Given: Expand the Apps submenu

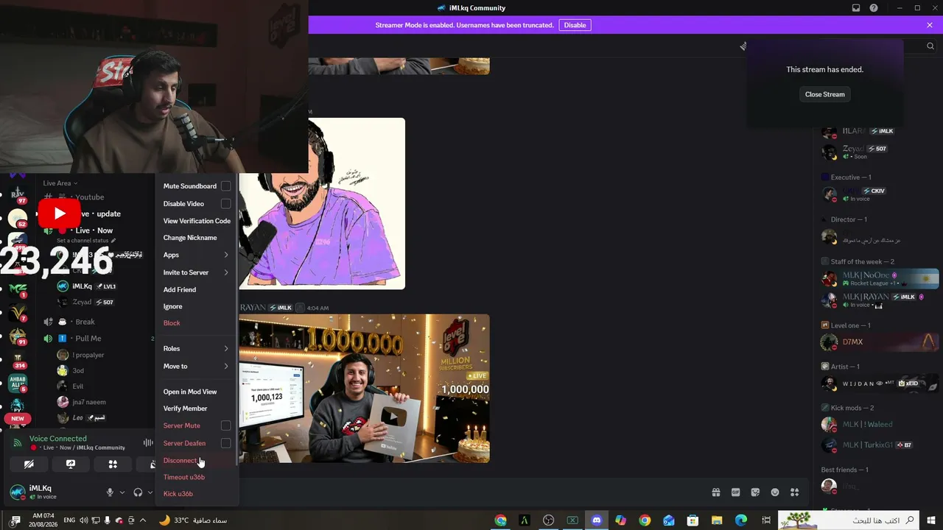Looking at the screenshot, I should coord(197,255).
